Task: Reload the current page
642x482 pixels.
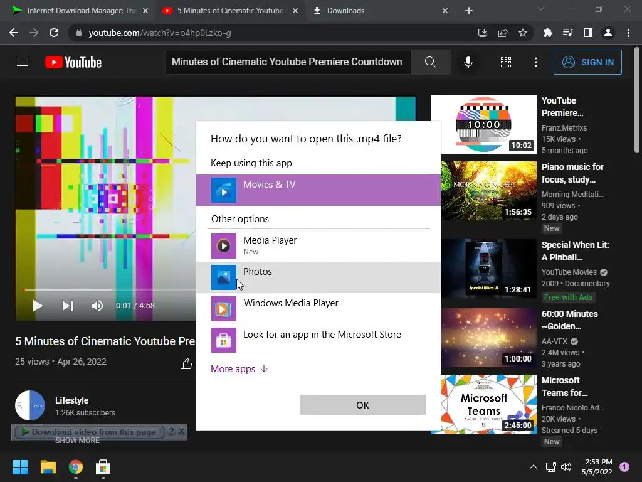Action: (54, 33)
